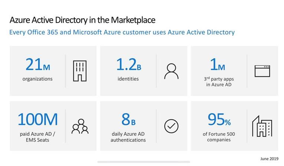The image size is (284, 166).
Task: Click the 21M organizations figure
Action: (x=37, y=65)
